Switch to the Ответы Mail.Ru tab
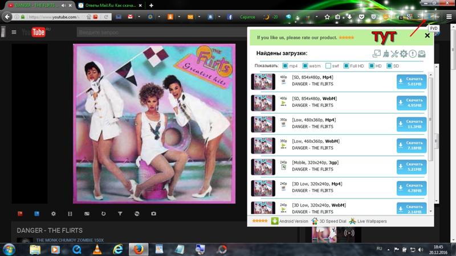The width and height of the screenshot is (456, 256). pyautogui.click(x=111, y=5)
